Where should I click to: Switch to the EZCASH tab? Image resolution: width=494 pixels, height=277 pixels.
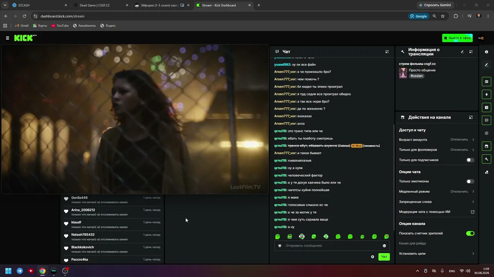(39, 5)
